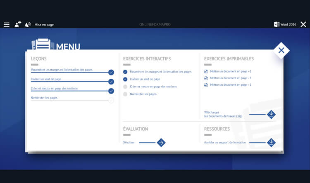This screenshot has height=183, width=310.
Task: Click checkmark for Paramétrer les marges lesson
Action: [111, 73]
